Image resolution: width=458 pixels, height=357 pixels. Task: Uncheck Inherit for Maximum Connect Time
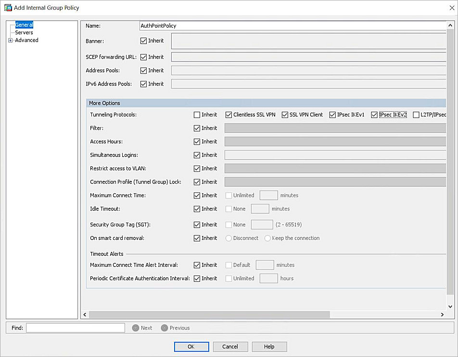[197, 195]
